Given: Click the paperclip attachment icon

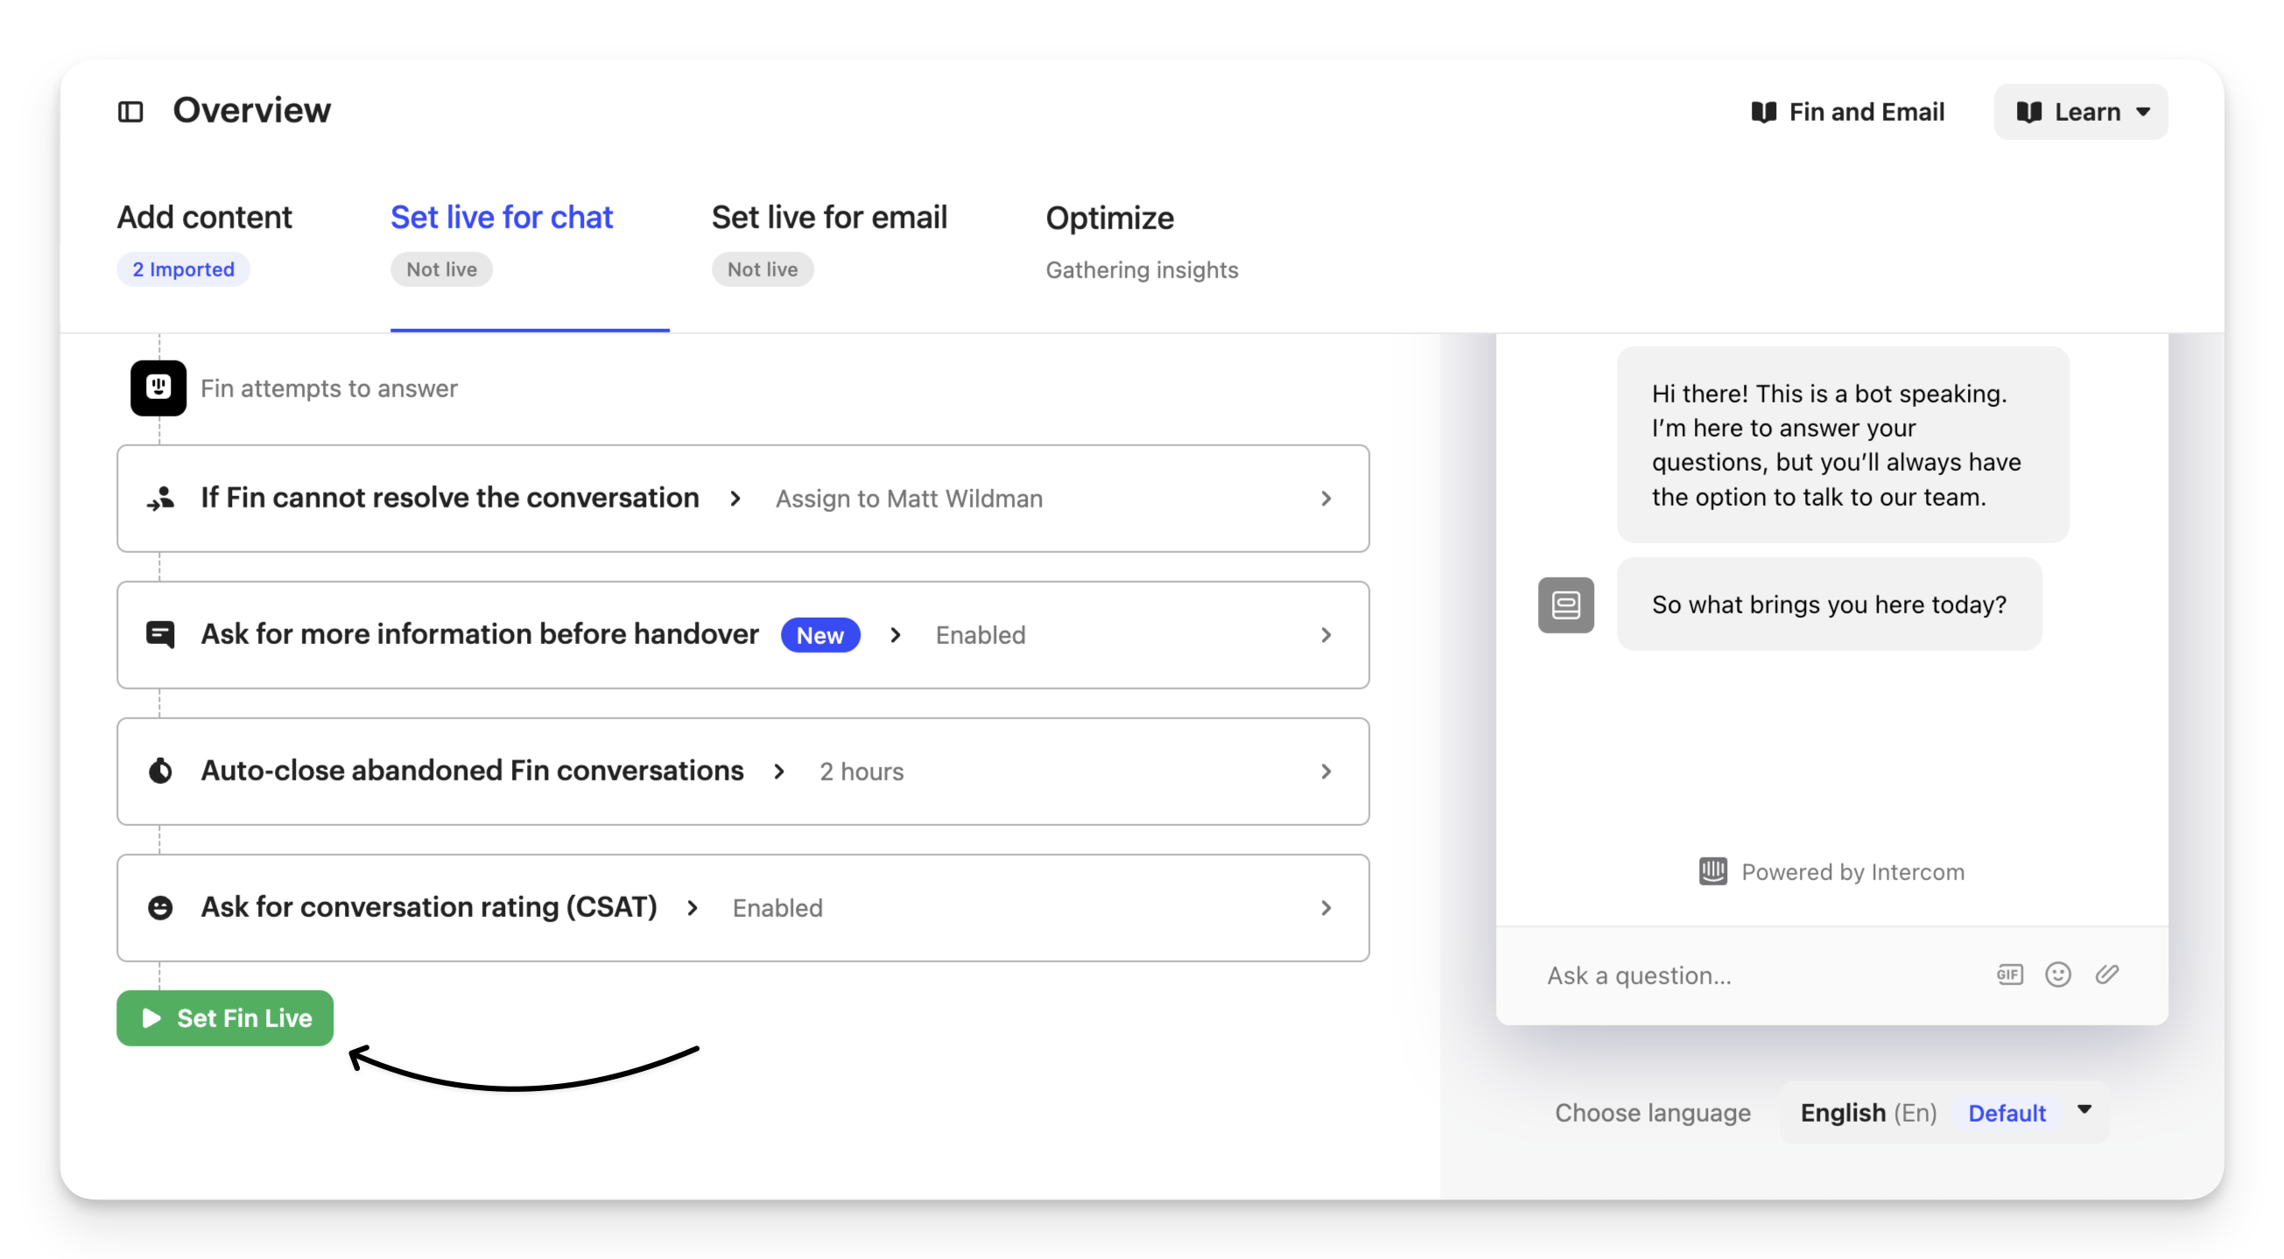Looking at the screenshot, I should 2107,975.
